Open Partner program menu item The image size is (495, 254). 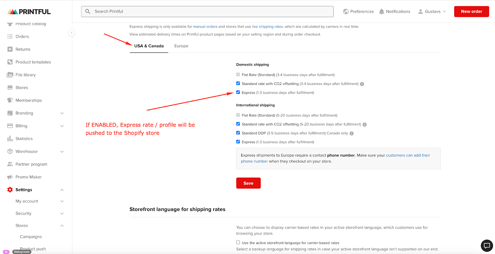pyautogui.click(x=31, y=164)
